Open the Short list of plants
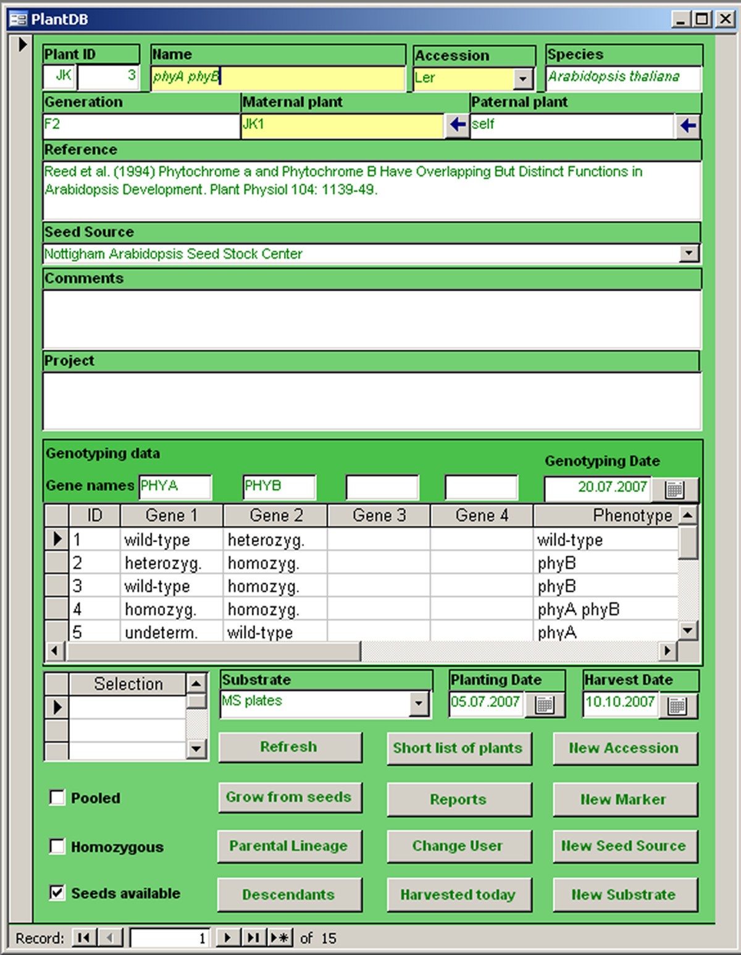The image size is (741, 955). (458, 748)
